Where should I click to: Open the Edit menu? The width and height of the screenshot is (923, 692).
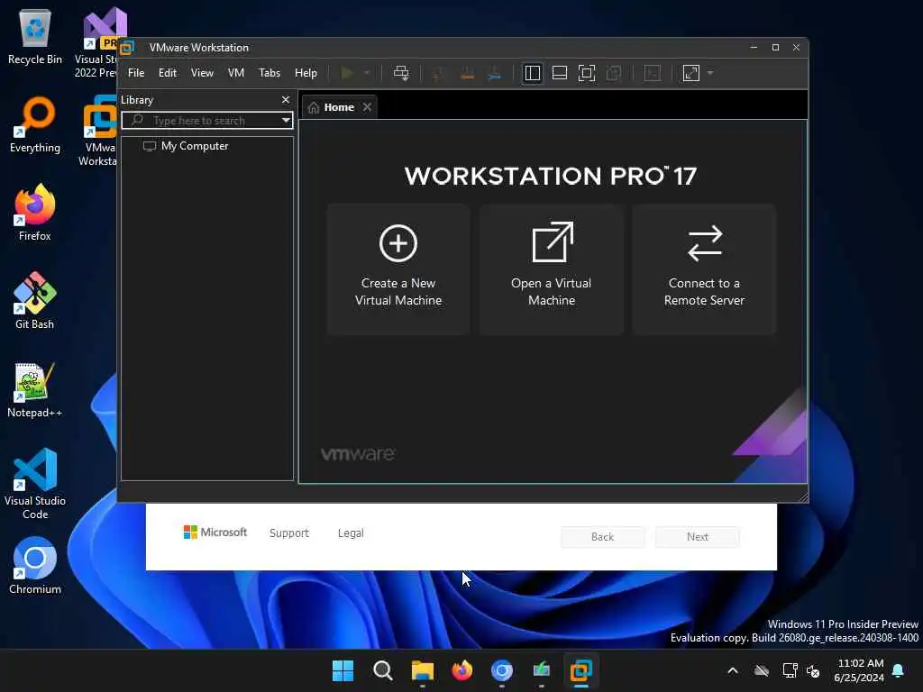168,73
